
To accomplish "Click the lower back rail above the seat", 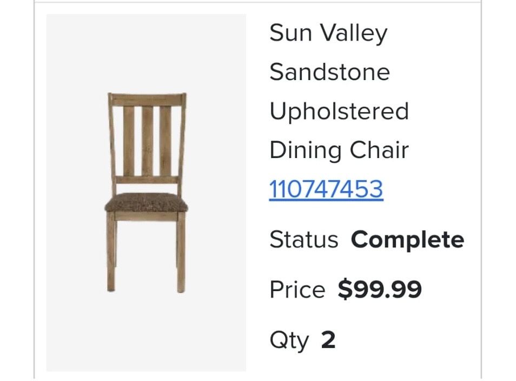I will [x=147, y=180].
